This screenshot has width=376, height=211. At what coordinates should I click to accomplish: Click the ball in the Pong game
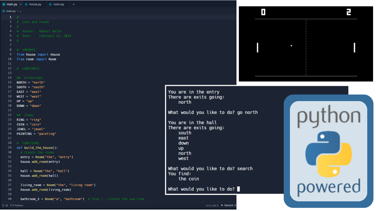pyautogui.click(x=291, y=45)
